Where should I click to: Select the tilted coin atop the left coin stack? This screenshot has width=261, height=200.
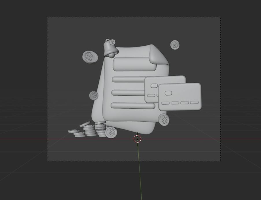pyautogui.click(x=85, y=124)
